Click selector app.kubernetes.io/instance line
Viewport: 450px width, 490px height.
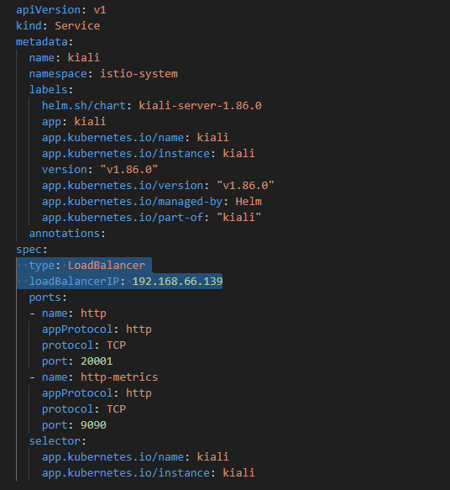click(149, 473)
